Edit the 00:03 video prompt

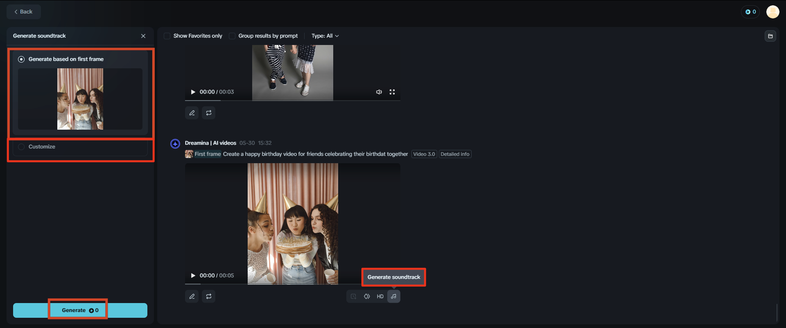(x=192, y=113)
